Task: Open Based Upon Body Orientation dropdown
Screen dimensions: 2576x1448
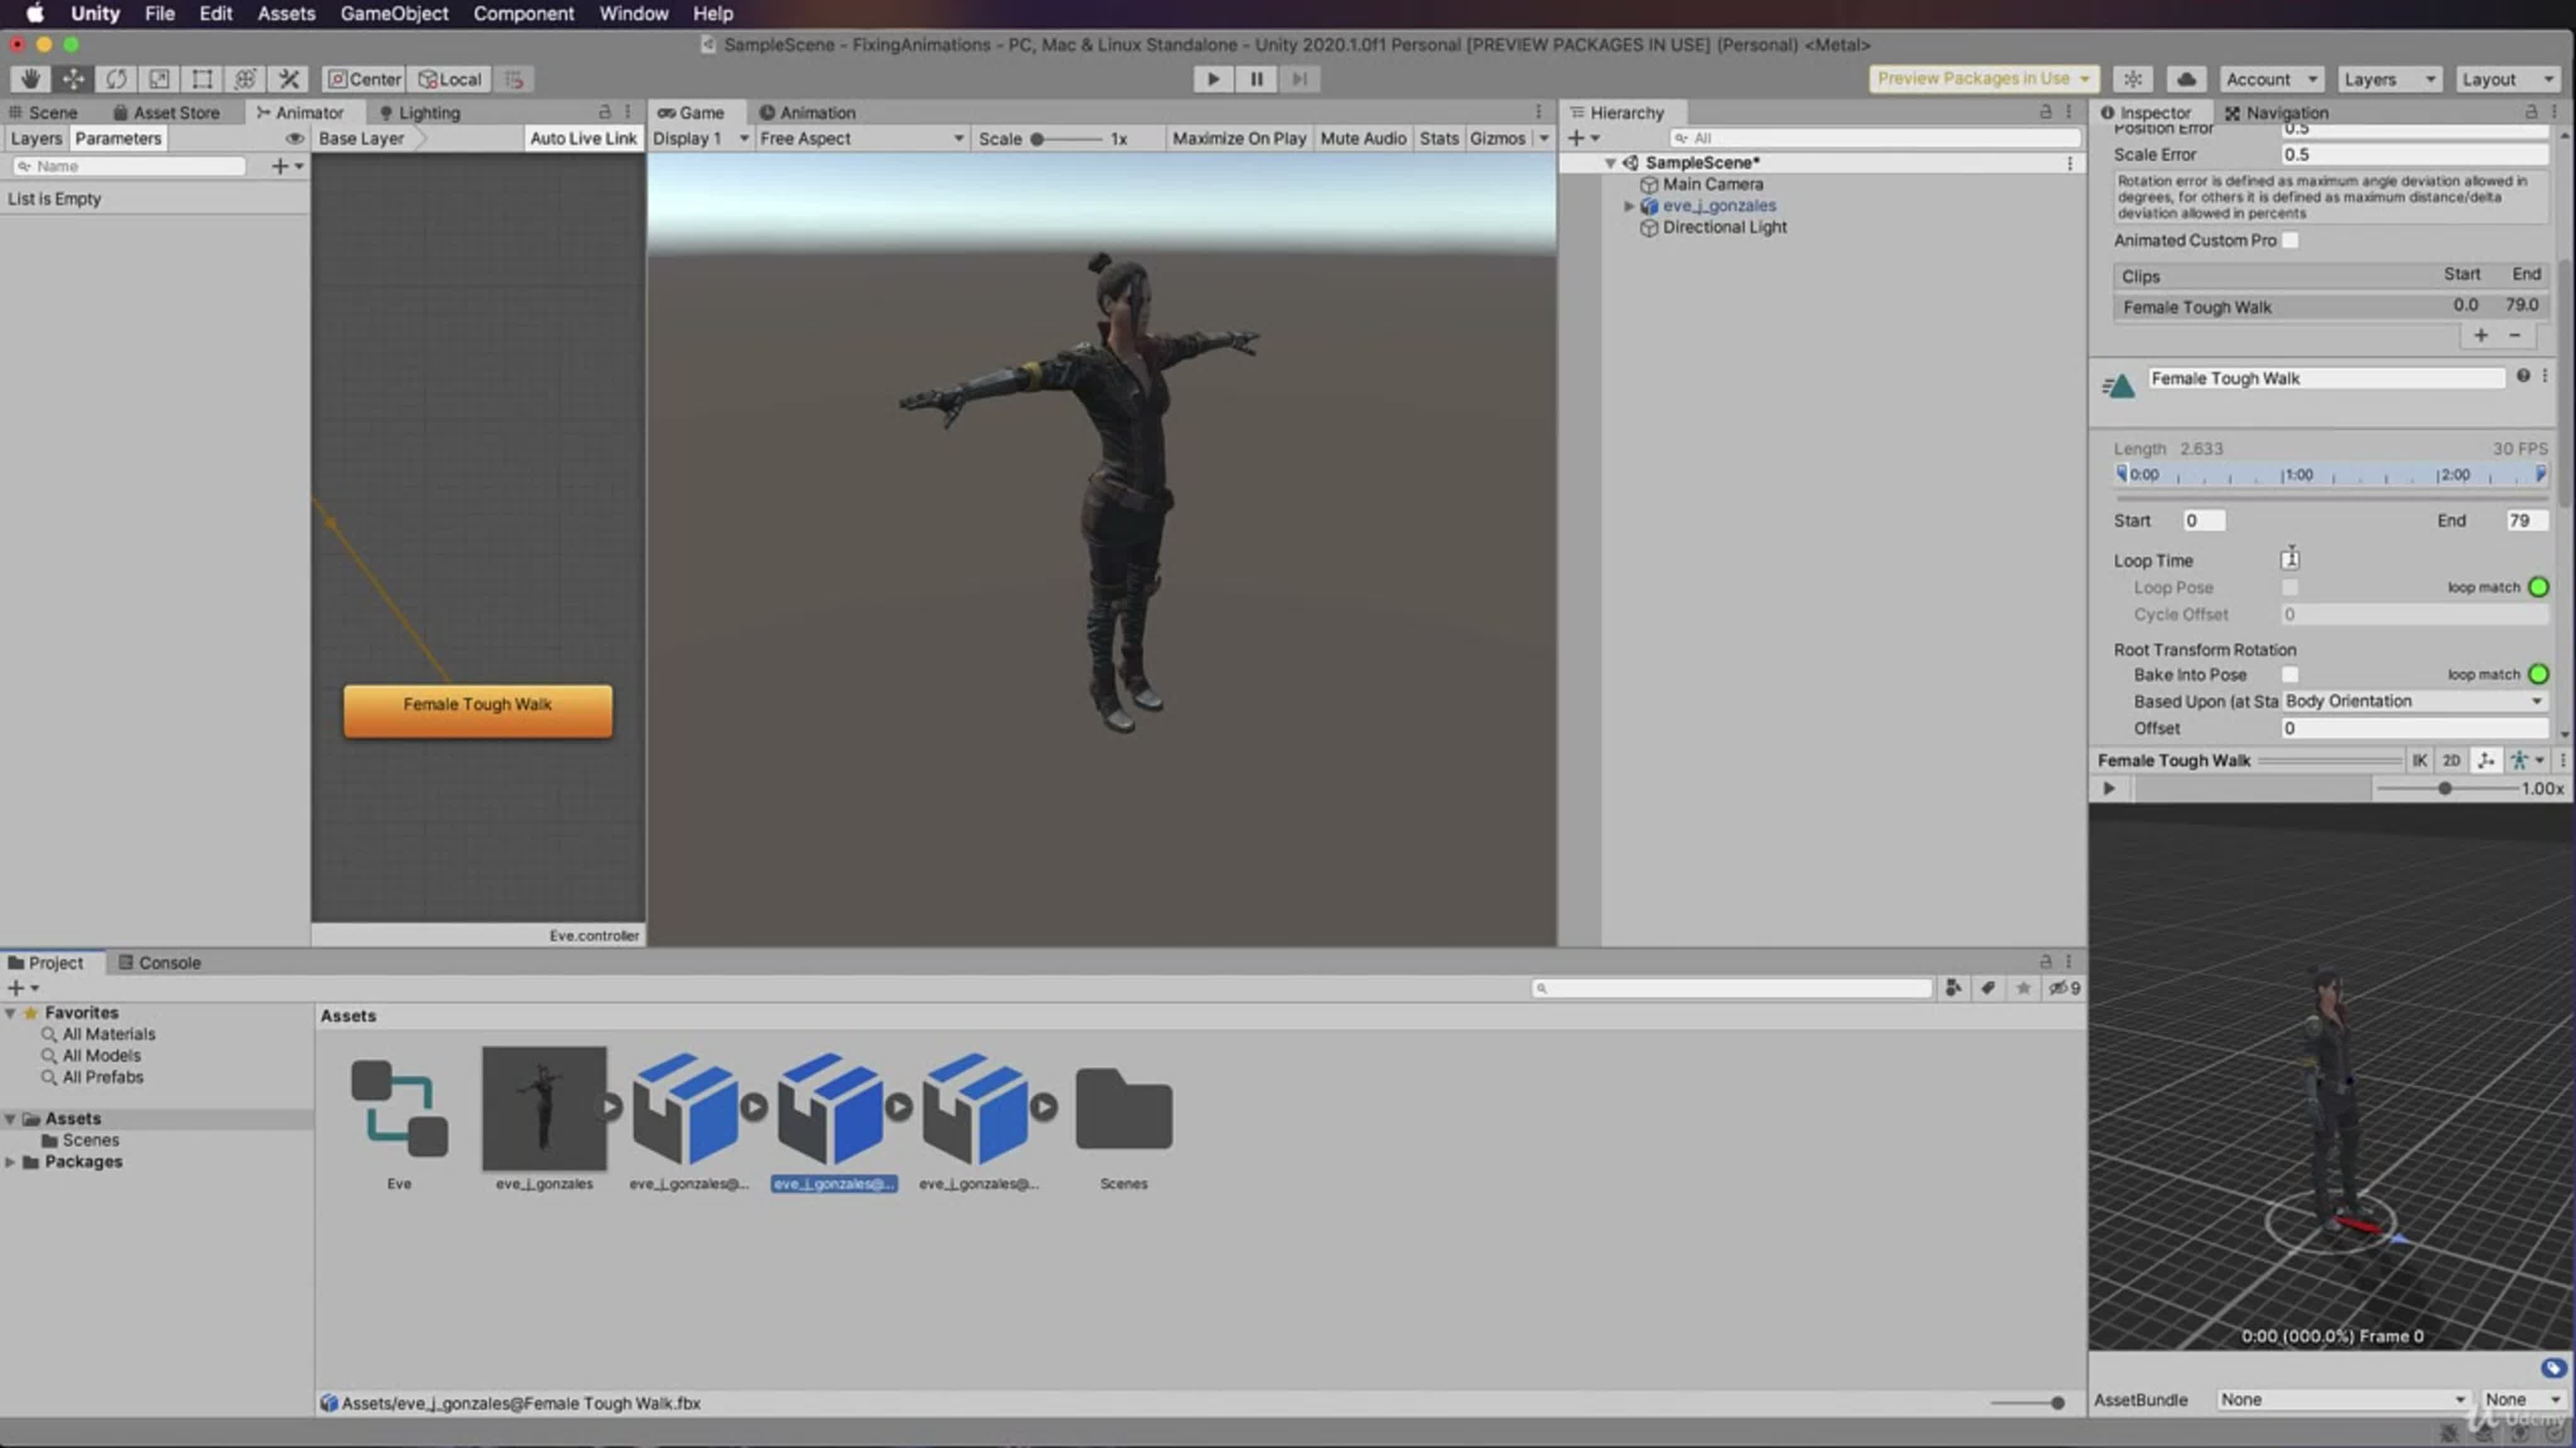Action: pyautogui.click(x=2415, y=701)
